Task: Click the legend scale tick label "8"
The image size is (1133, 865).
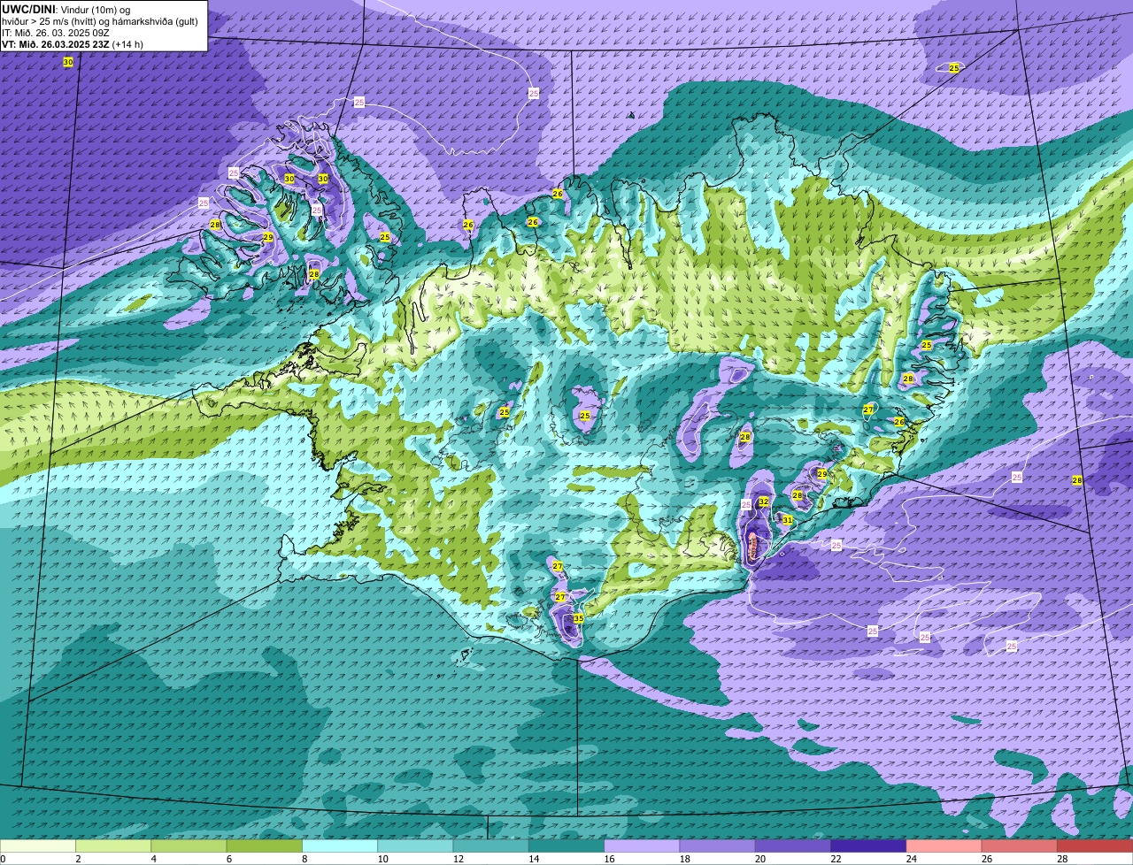Action: coord(304,859)
